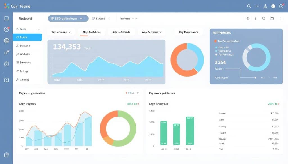This screenshot has width=288, height=164.
Task: Open vertical dots menu at toolbar end
Action: (280, 19)
